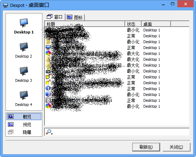Choose the Desktop 3 monitor icon
The height and width of the screenshot is (157, 196).
click(x=24, y=71)
